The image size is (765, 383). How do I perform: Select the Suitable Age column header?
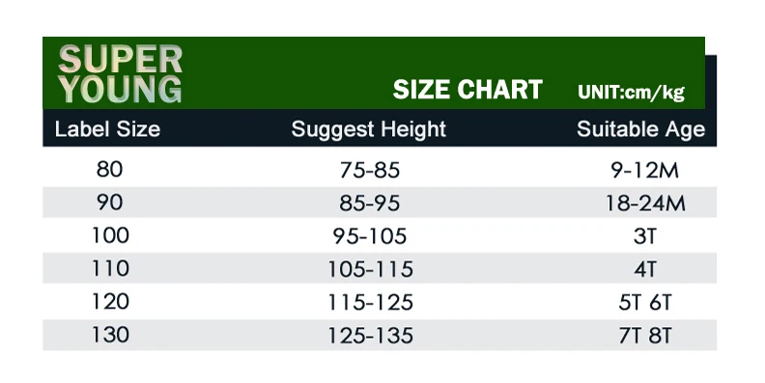(640, 129)
